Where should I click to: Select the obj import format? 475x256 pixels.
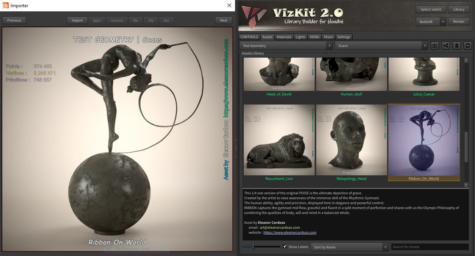[151, 20]
